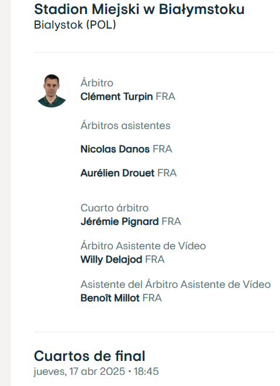The image size is (280, 386).
Task: Click the Asistente del Árbitro Asistente de Vídeo label
Action: [176, 284]
